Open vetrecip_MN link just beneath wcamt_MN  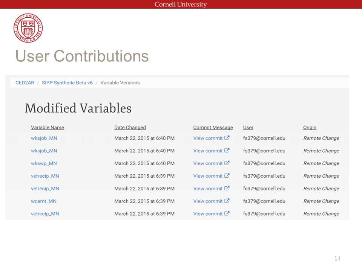pos(45,214)
